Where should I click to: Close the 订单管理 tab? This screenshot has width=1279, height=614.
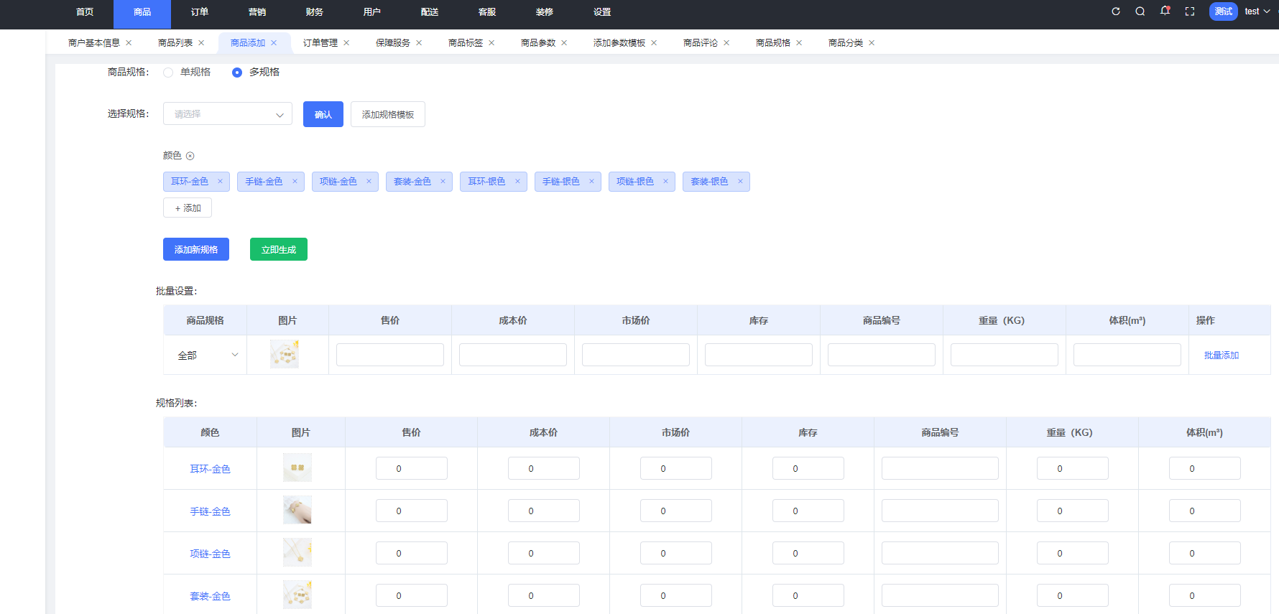click(x=346, y=43)
